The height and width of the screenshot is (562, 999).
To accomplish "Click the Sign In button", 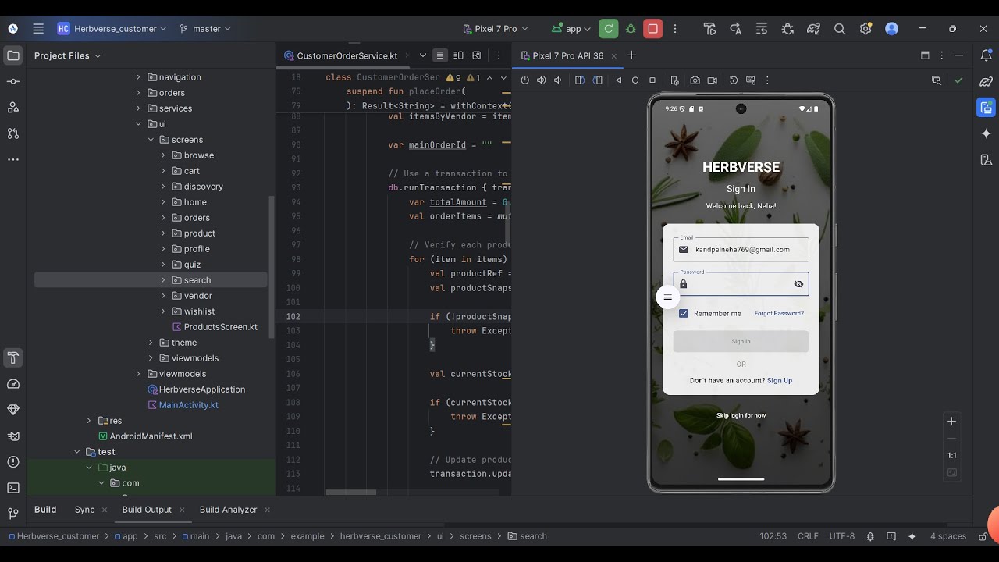I will tap(741, 341).
